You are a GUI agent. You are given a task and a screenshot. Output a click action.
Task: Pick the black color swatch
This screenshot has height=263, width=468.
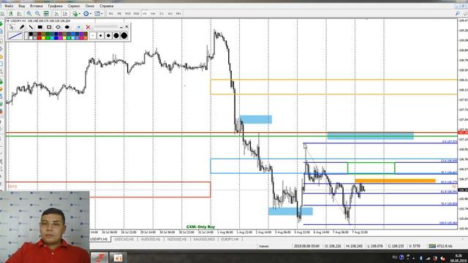(31, 34)
